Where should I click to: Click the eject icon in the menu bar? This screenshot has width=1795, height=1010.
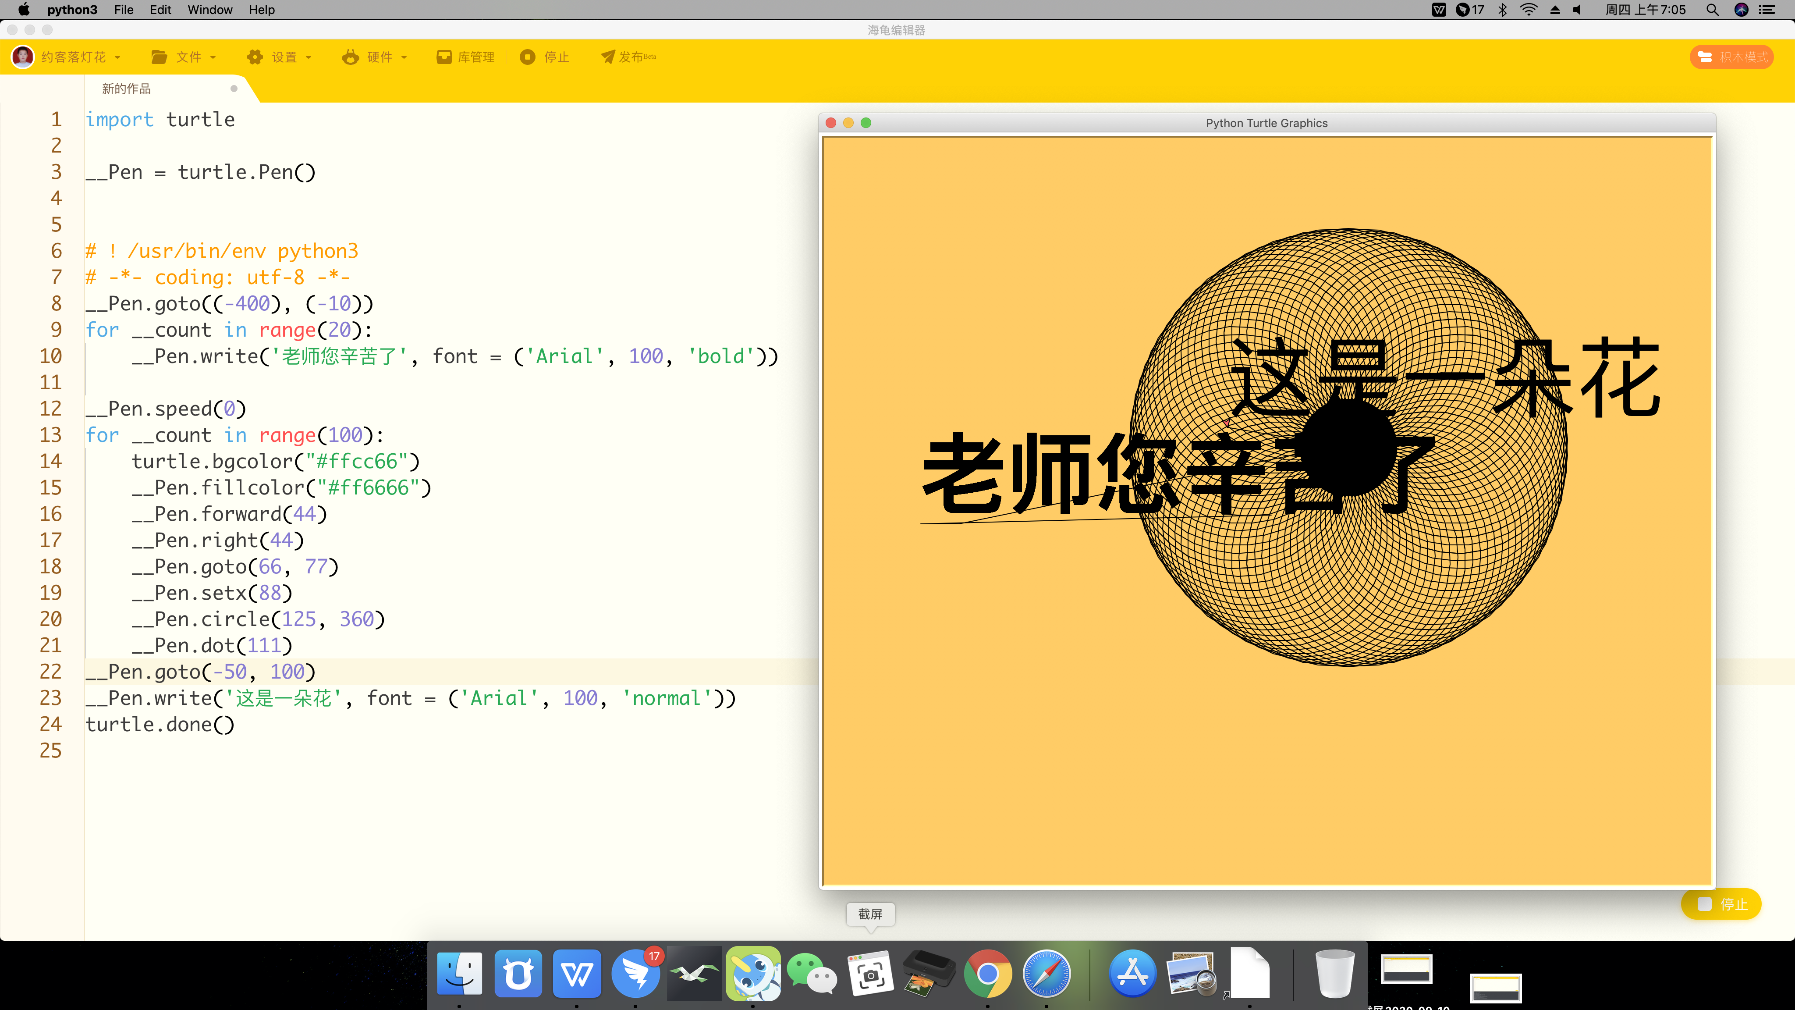click(1555, 10)
